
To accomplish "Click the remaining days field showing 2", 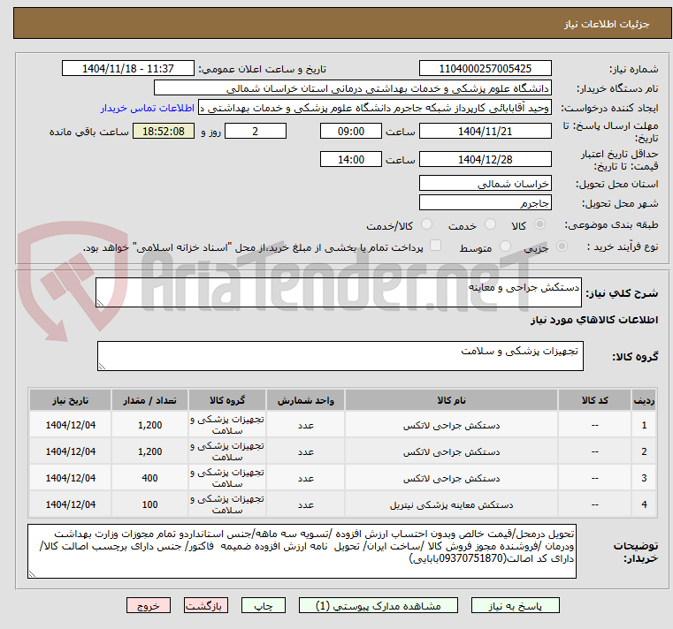I will [256, 132].
